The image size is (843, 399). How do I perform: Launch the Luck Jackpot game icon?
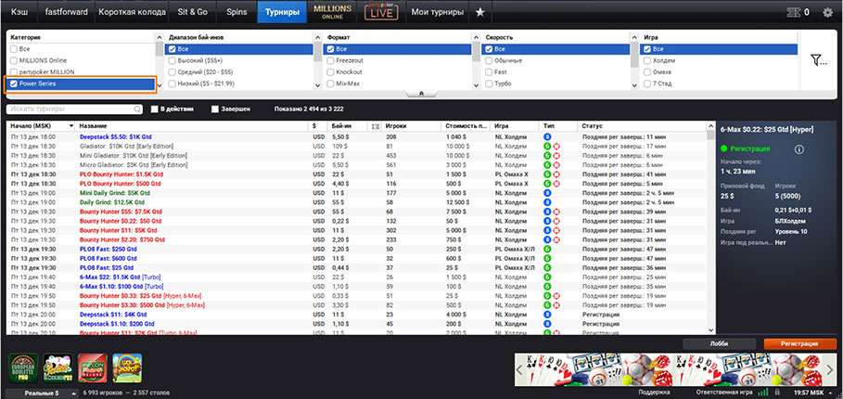coord(127,367)
